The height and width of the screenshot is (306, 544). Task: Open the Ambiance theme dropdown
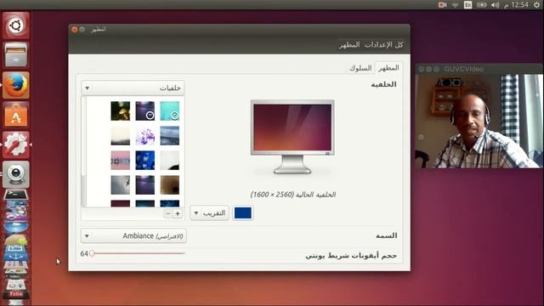coord(134,236)
